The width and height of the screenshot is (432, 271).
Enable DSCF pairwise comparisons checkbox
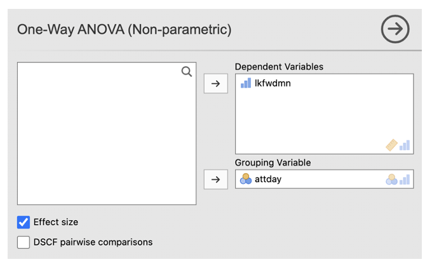point(24,242)
